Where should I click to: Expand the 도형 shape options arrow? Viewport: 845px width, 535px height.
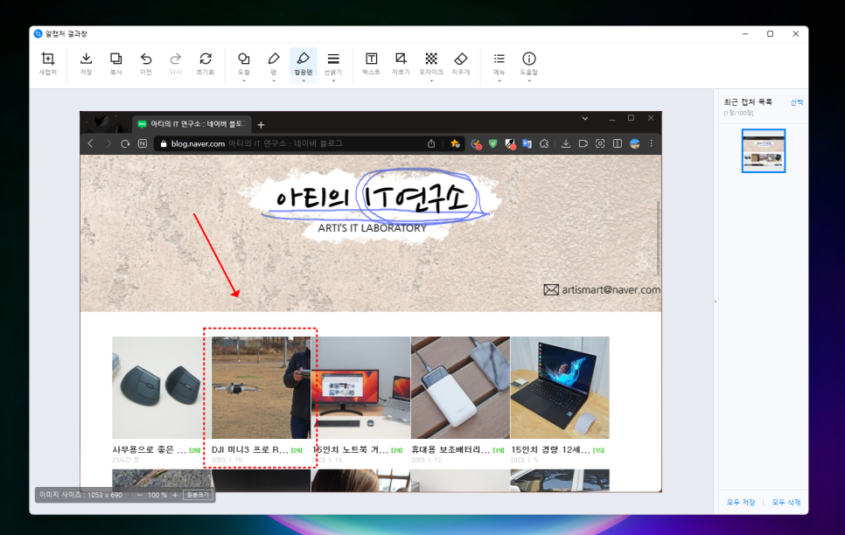[x=243, y=80]
